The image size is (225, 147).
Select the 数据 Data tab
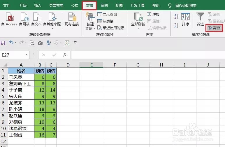[89, 6]
